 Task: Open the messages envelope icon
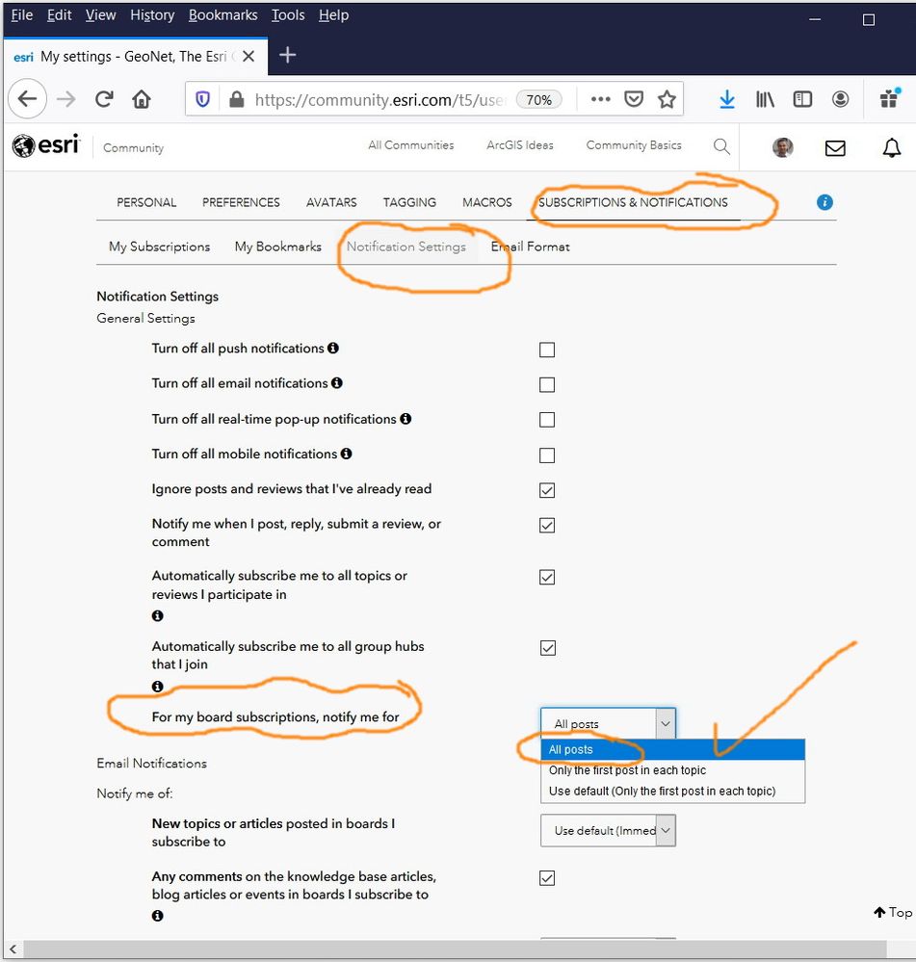pyautogui.click(x=835, y=148)
